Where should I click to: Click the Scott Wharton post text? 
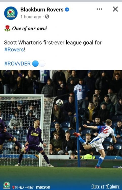point(53,46)
